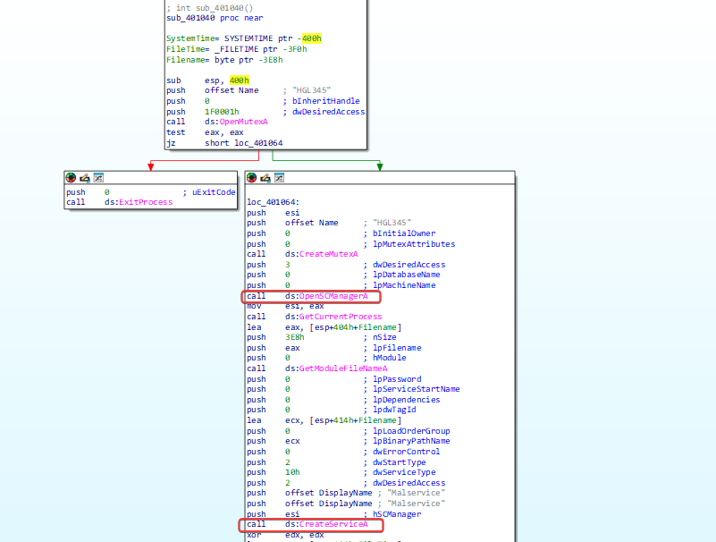Viewport: 716px width, 542px height.
Task: Click the loc_401064: label line
Action: click(x=273, y=202)
